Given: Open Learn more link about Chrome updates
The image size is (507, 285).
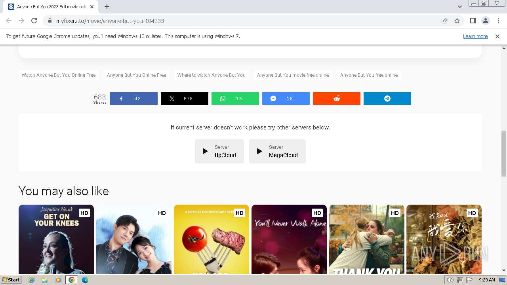Looking at the screenshot, I should point(475,36).
